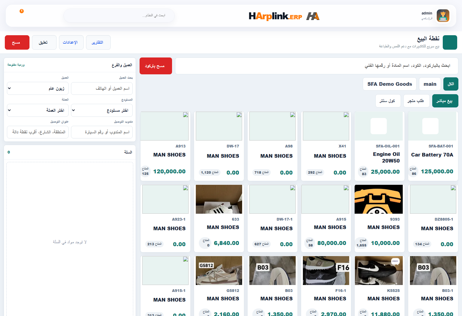The height and width of the screenshot is (316, 462).
Task: Focus the barcode and item search field
Action: pyautogui.click(x=317, y=66)
